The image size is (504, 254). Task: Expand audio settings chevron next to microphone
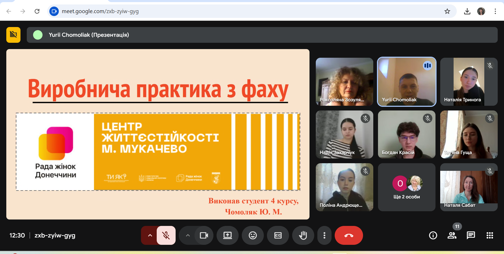(150, 235)
